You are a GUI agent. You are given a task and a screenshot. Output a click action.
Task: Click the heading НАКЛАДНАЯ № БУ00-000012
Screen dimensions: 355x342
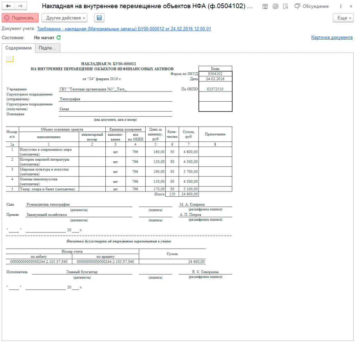coord(109,64)
